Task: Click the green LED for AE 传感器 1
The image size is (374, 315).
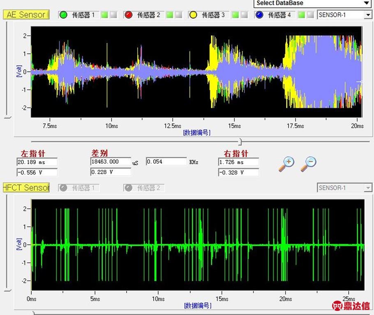Action: [x=63, y=15]
